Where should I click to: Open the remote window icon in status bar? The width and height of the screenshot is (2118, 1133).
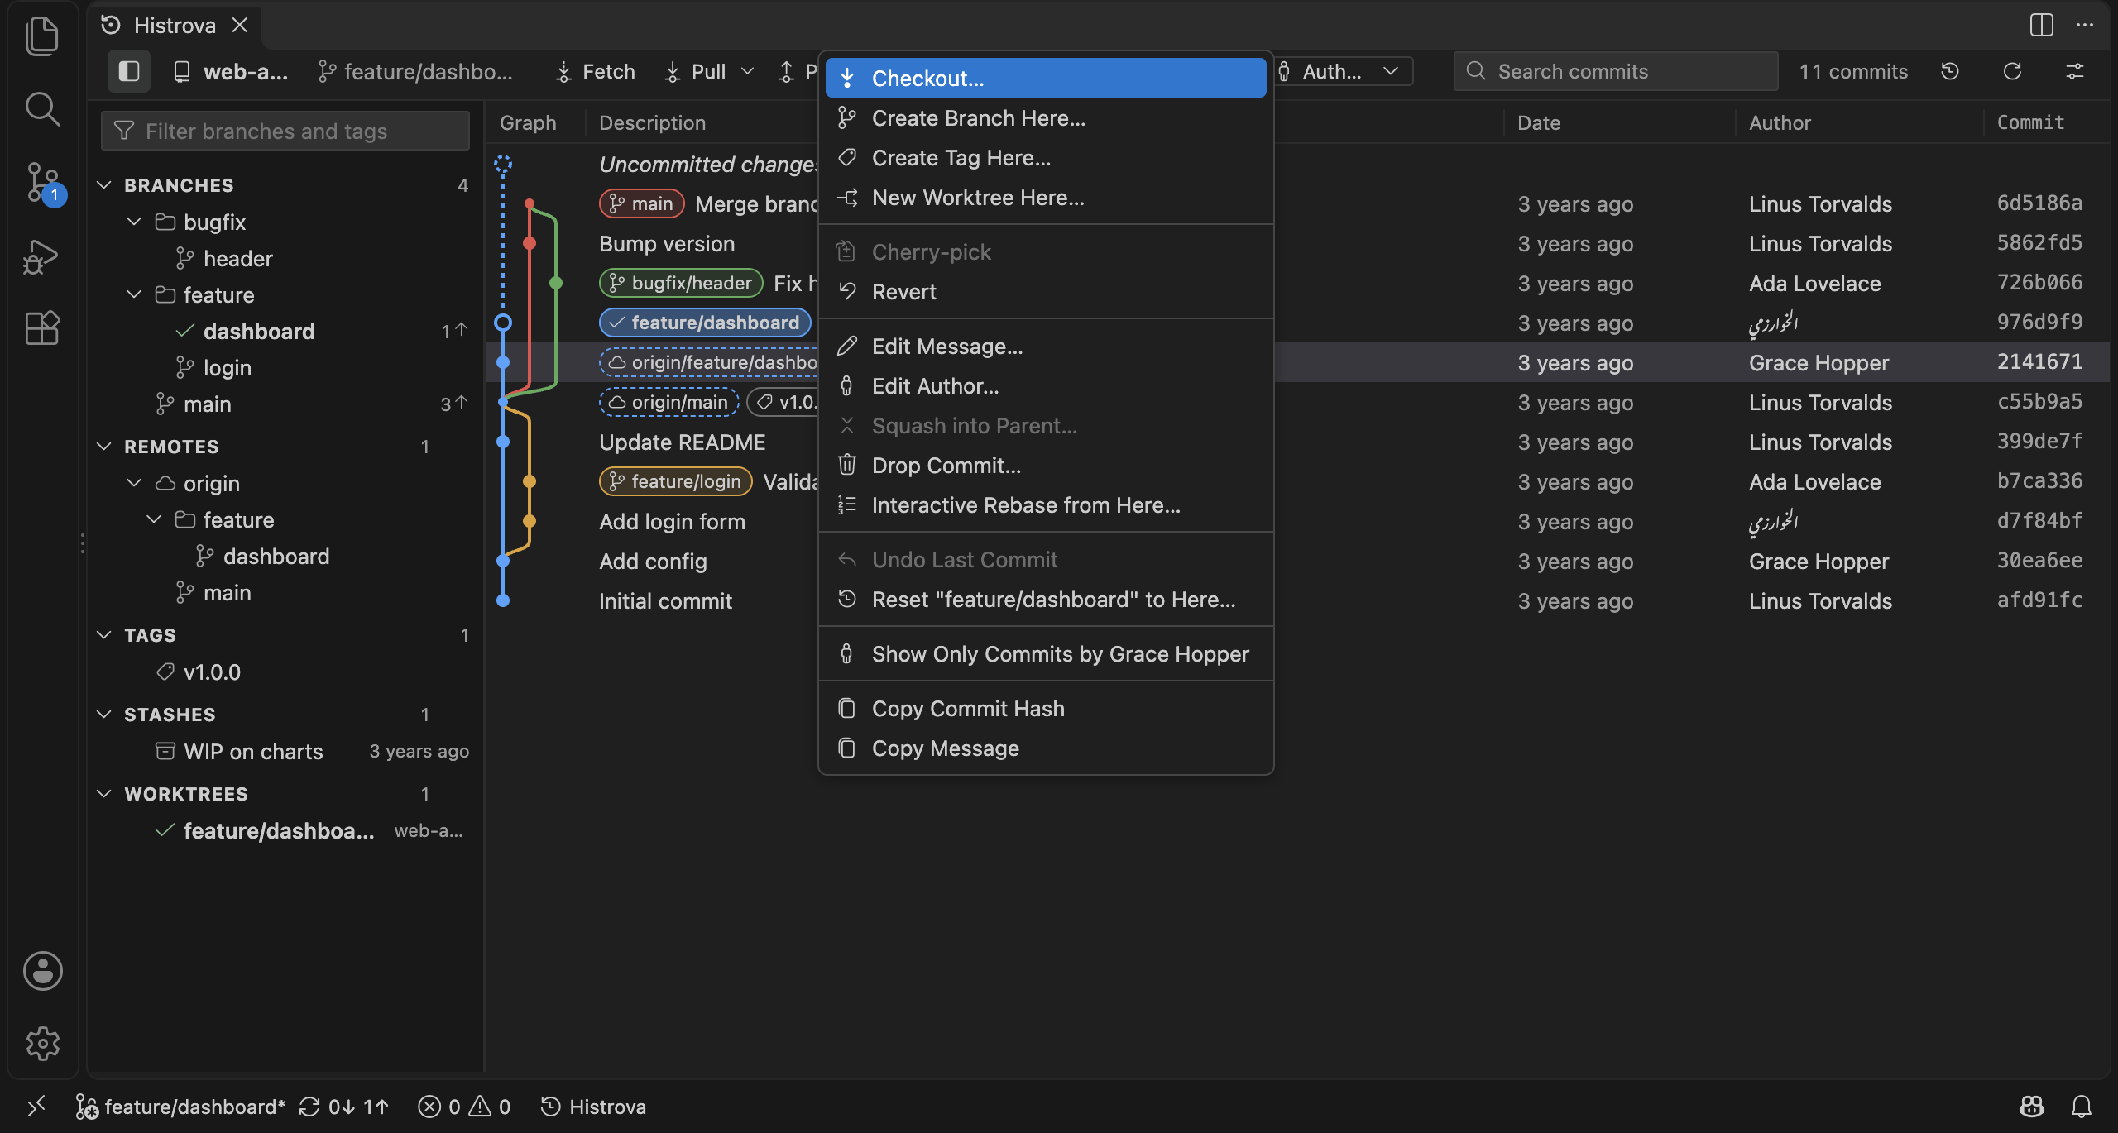(x=36, y=1107)
